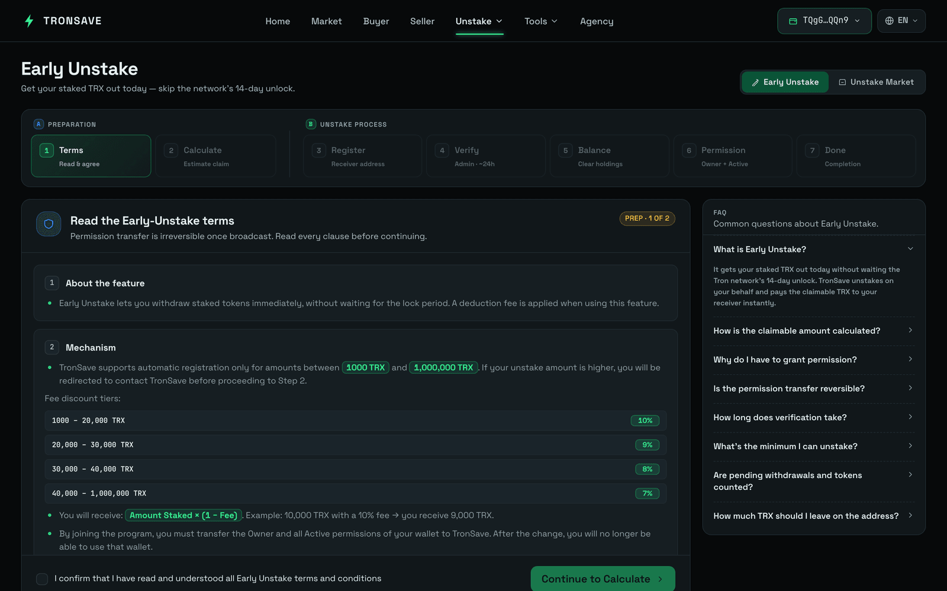The image size is (947, 591).
Task: Click the 'About the feature' heading
Action: coord(105,283)
